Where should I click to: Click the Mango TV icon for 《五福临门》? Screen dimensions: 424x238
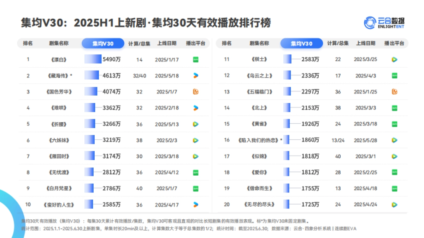pos(395,91)
